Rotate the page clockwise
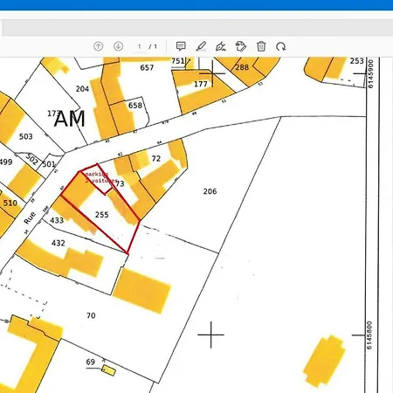The width and height of the screenshot is (393, 393). point(281,46)
